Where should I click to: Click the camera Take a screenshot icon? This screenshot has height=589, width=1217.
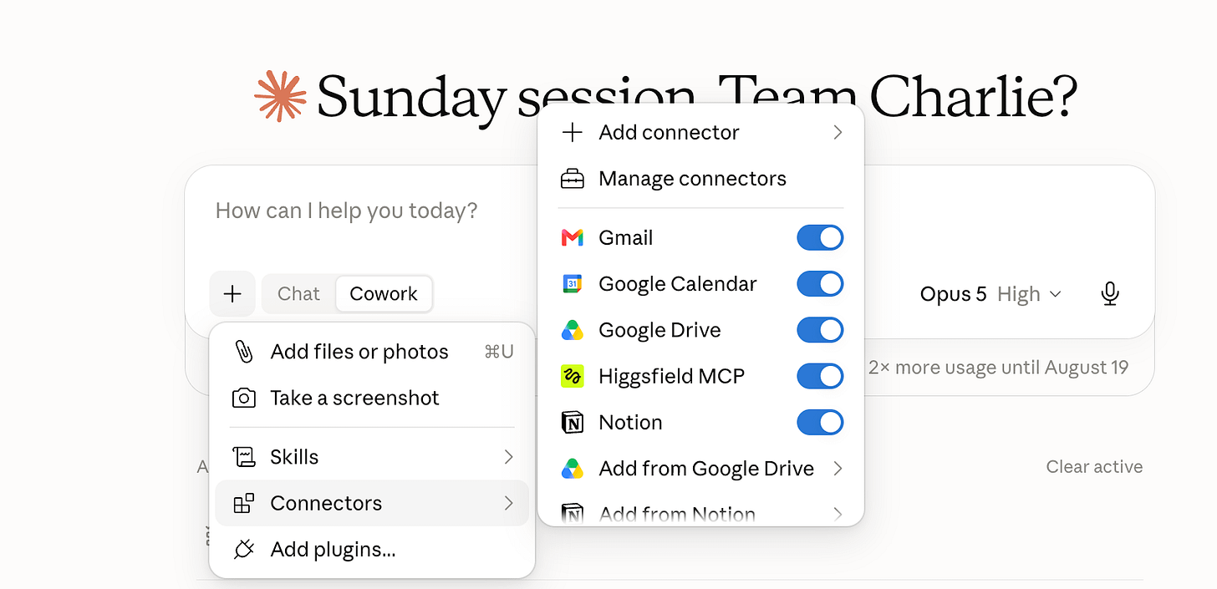click(x=243, y=398)
